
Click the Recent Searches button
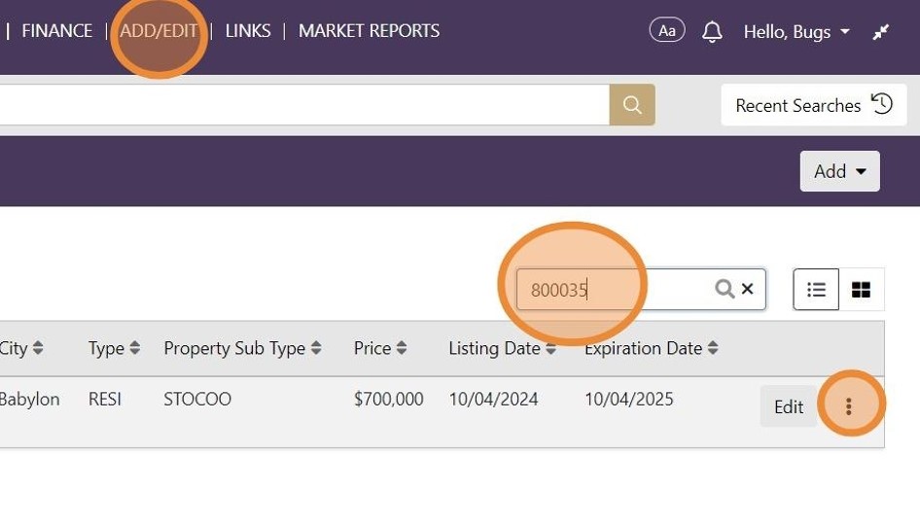[x=797, y=105]
